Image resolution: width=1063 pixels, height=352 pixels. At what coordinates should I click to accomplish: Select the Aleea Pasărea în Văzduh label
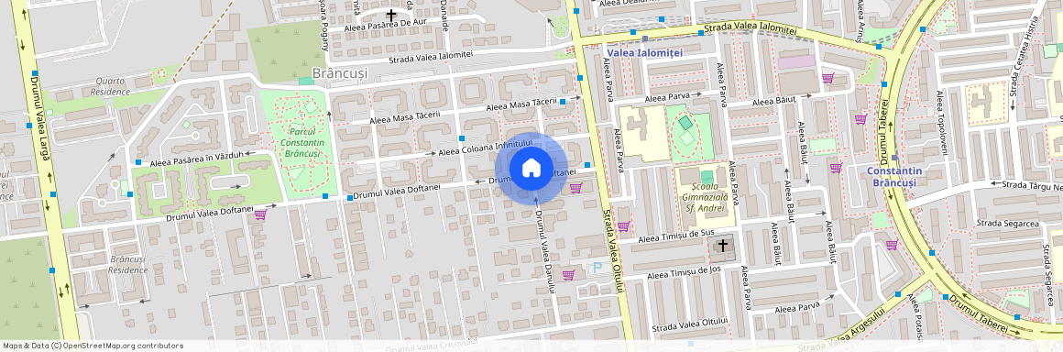(197, 159)
